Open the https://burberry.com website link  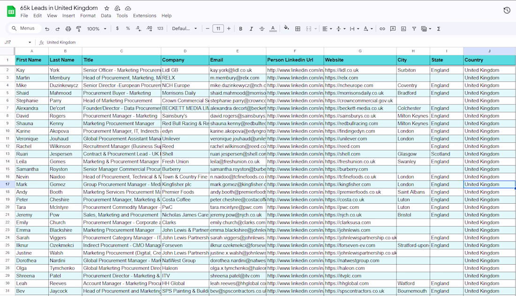coord(347,169)
